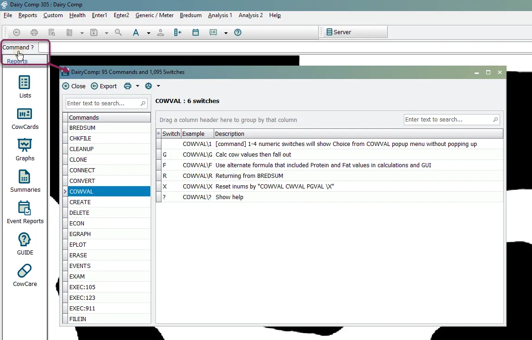The width and height of the screenshot is (532, 340).
Task: Open GUIDE in the sidebar
Action: [25, 244]
